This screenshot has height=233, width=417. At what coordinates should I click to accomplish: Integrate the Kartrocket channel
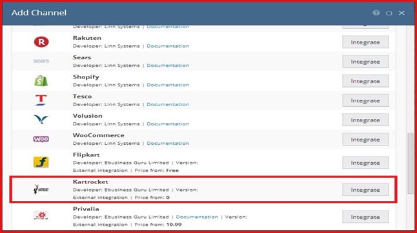365,190
